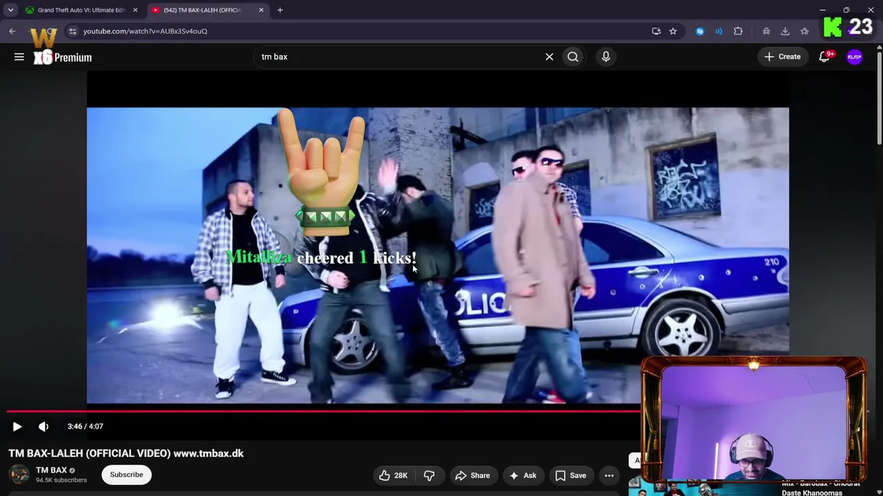Subscribe to the TM BAX channel
Viewport: 883px width, 496px height.
(126, 475)
